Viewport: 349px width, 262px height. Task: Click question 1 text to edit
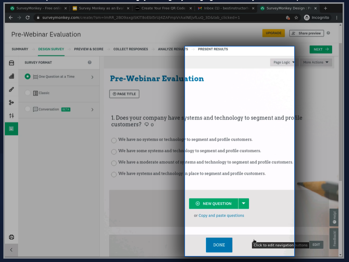point(206,121)
